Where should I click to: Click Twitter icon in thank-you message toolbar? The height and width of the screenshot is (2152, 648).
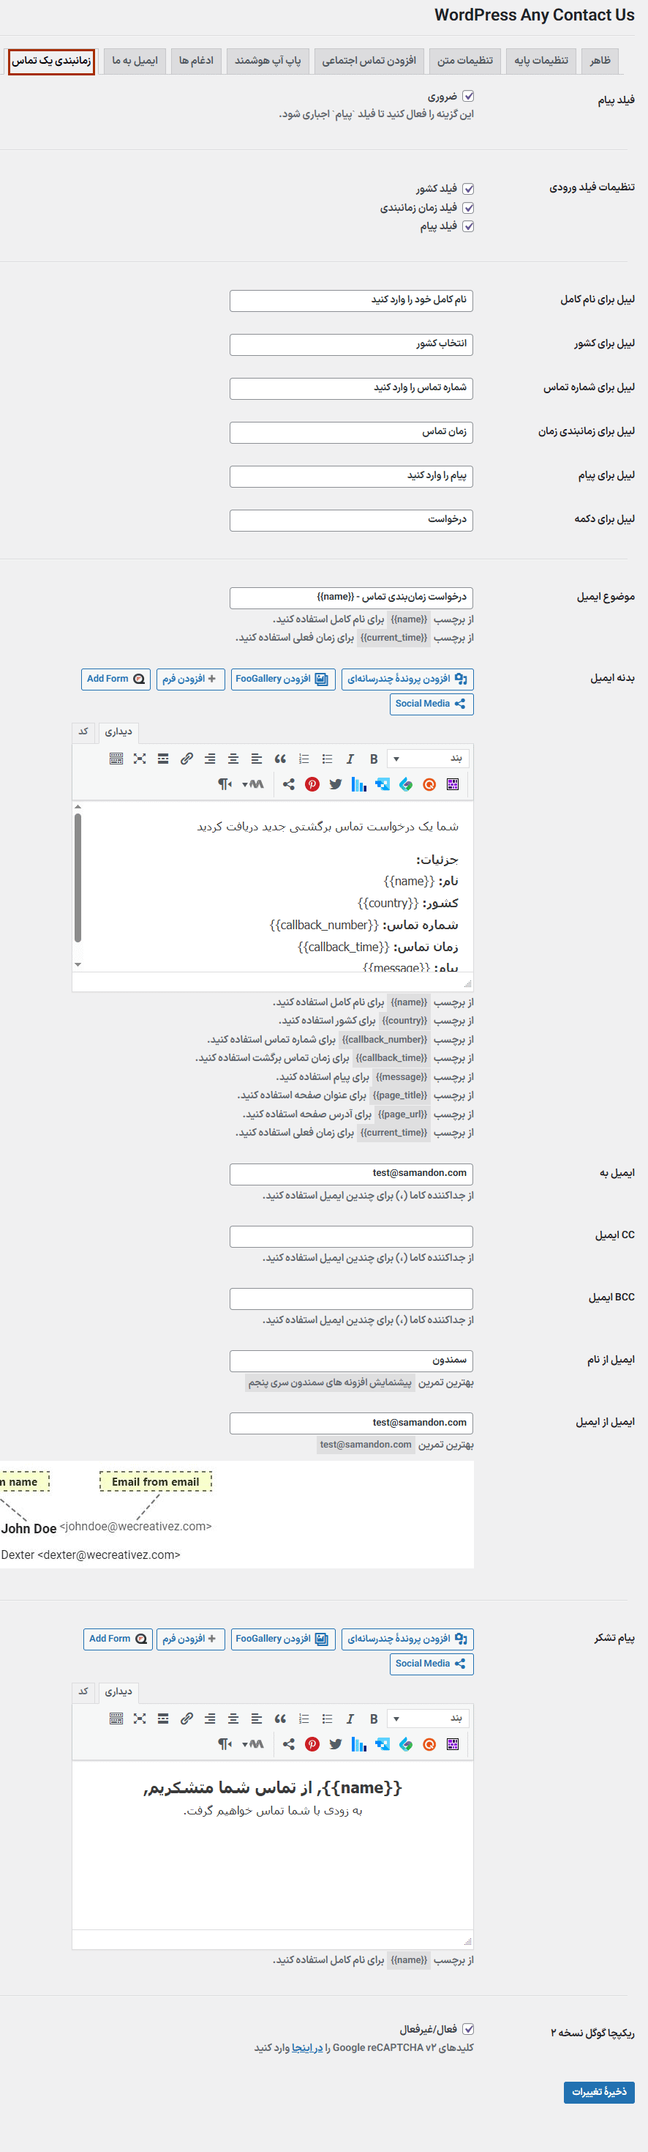[x=335, y=1743]
